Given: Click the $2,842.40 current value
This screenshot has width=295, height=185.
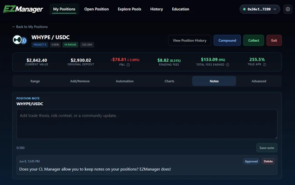Looking at the screenshot, I should click(x=37, y=60).
